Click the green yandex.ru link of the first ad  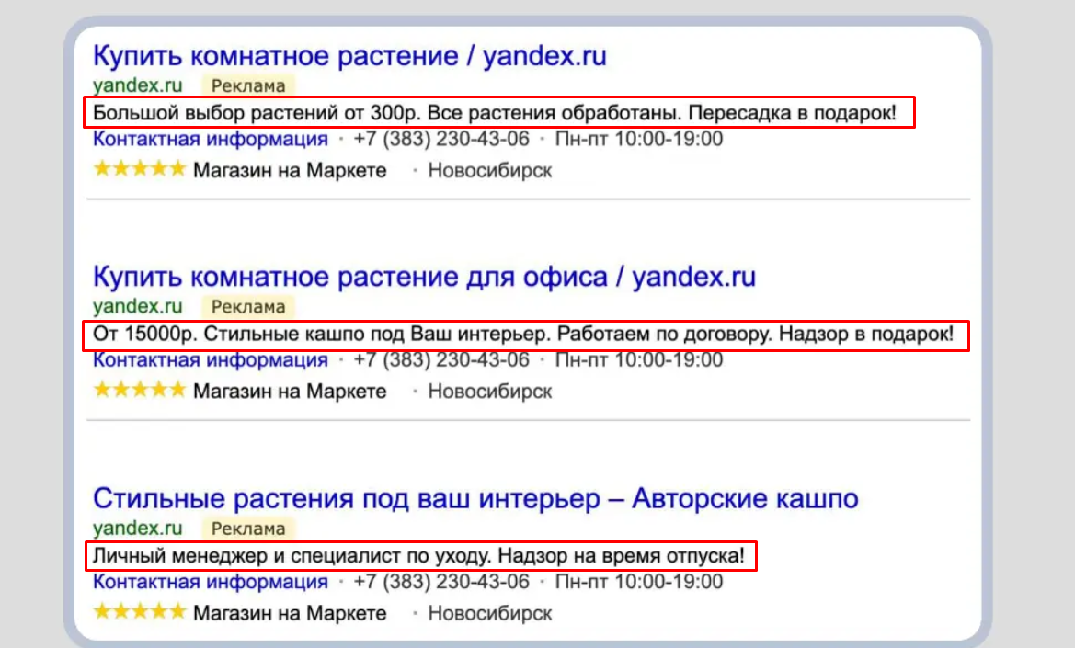134,85
